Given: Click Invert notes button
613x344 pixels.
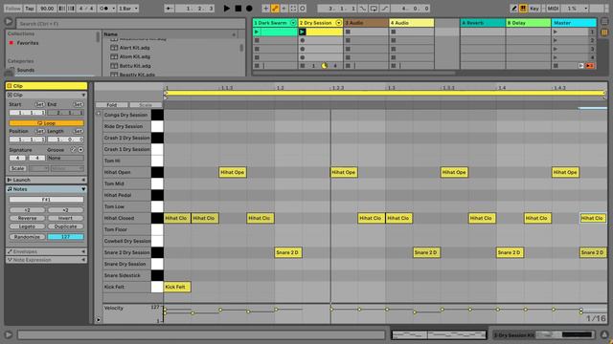Looking at the screenshot, I should (65, 219).
